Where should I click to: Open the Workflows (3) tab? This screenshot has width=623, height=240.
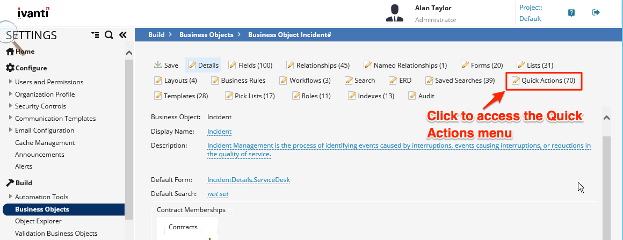pyautogui.click(x=305, y=81)
